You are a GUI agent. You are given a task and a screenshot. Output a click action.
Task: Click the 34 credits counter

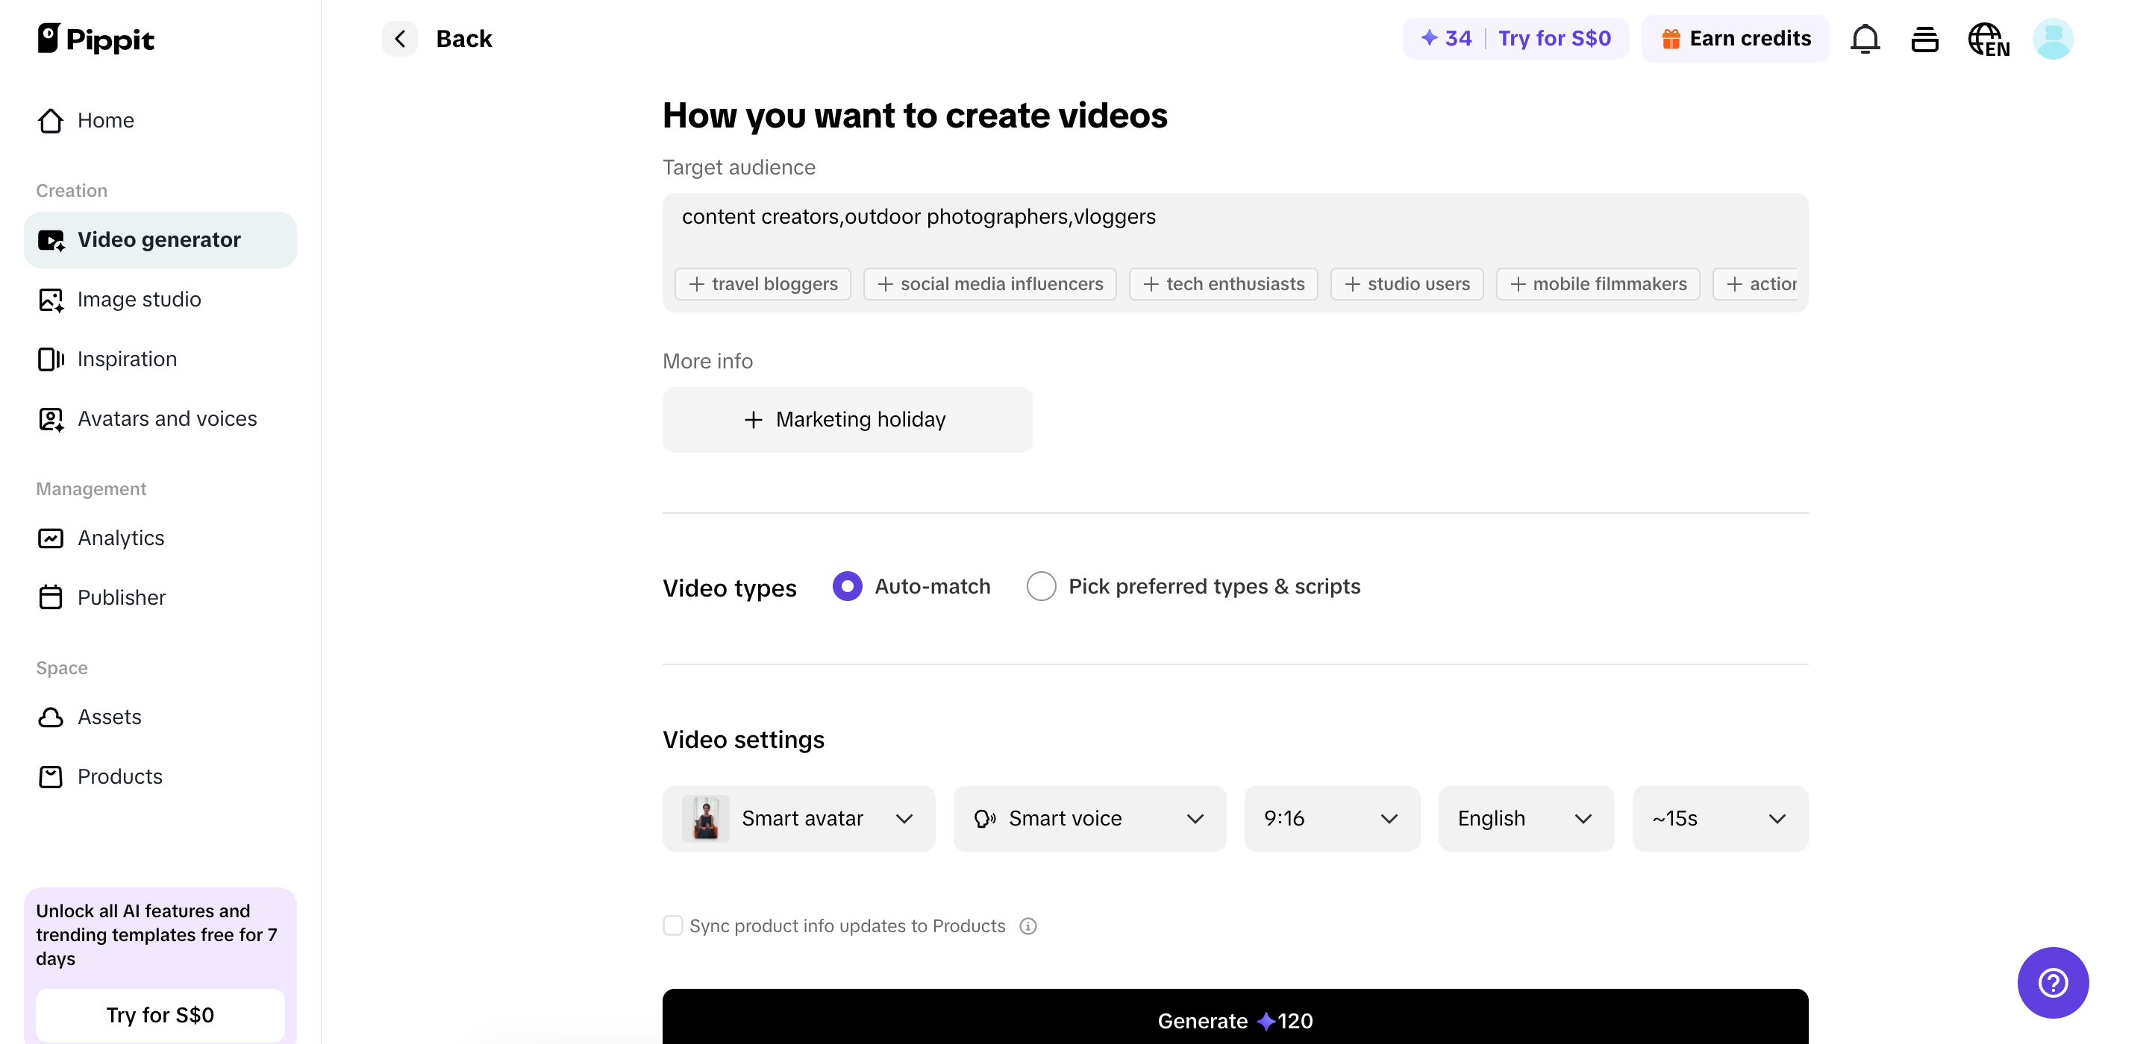click(x=1446, y=38)
